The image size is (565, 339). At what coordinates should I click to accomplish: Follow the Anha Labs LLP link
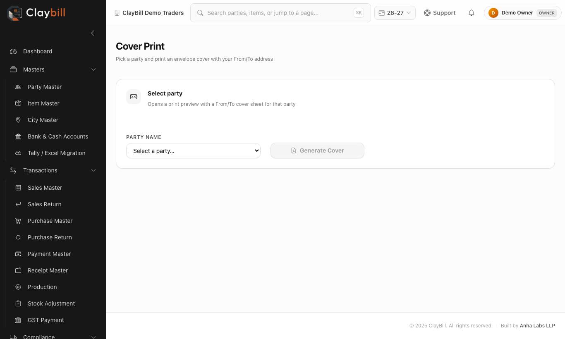537,326
